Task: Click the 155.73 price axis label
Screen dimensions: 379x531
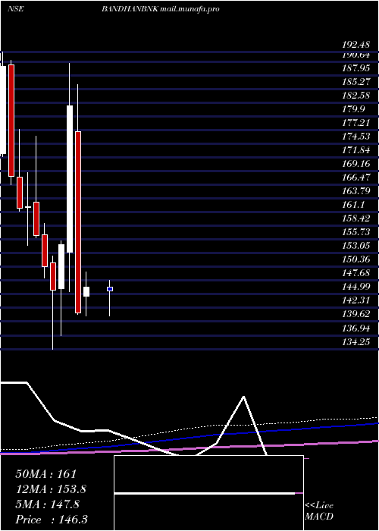Action: [x=356, y=231]
